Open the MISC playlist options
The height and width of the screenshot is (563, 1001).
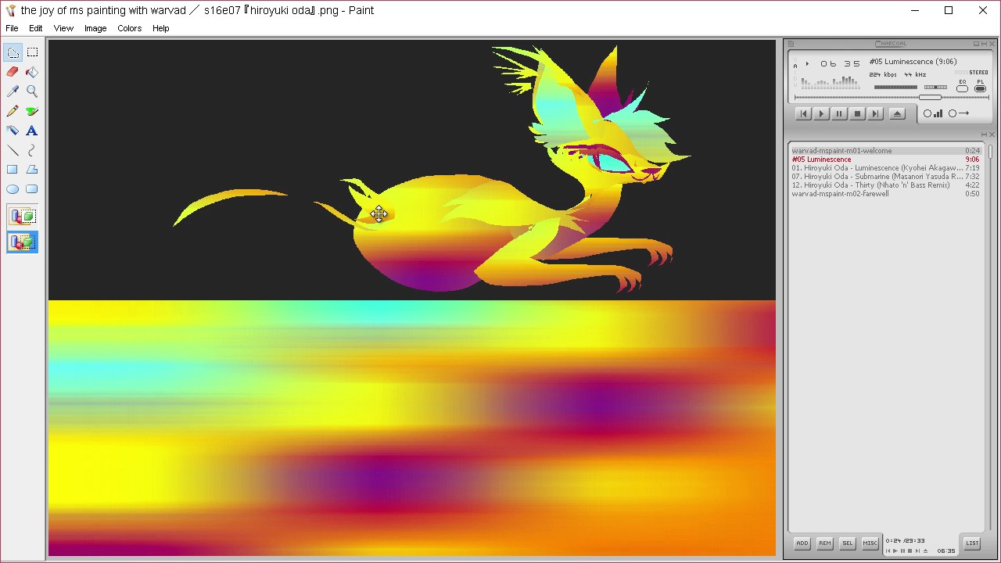pos(870,543)
